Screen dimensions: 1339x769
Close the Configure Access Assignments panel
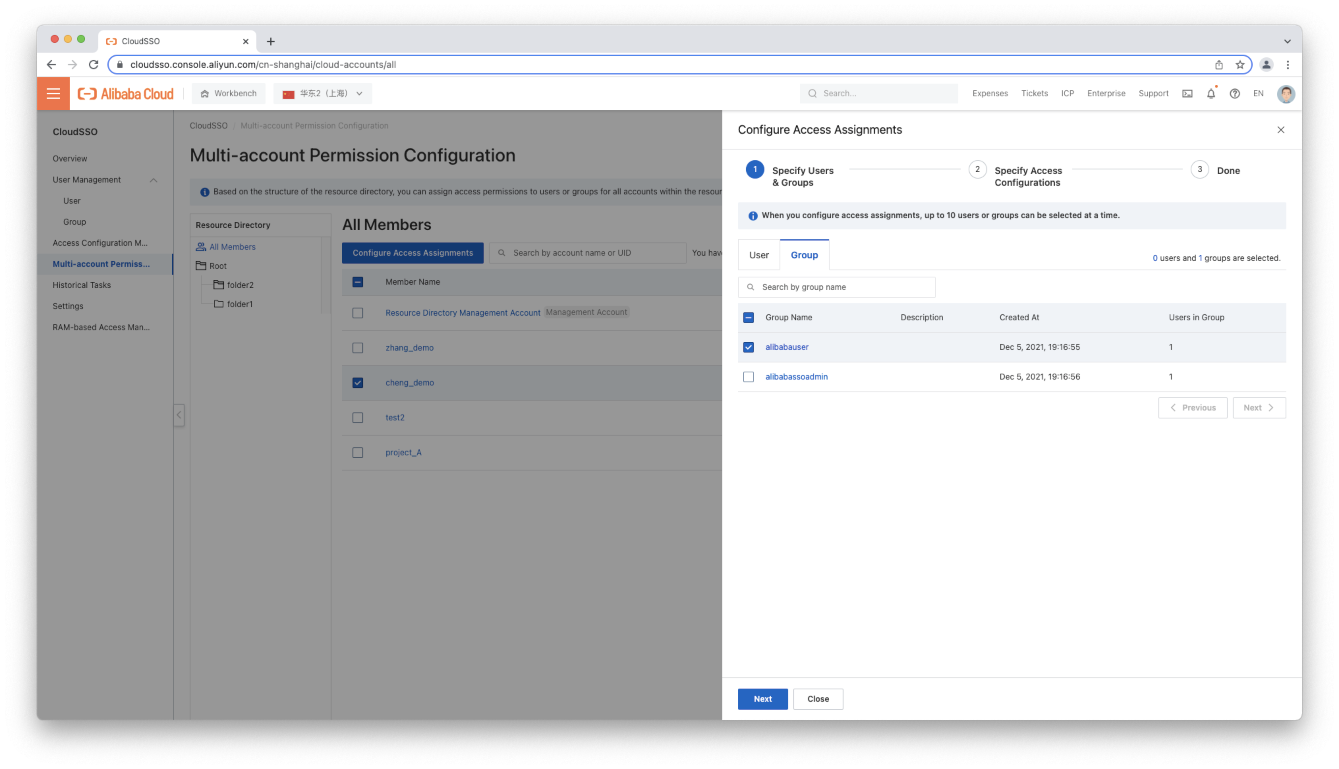tap(1280, 130)
